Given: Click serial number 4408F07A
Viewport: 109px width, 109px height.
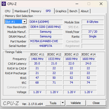Looking at the screenshot, I should pos(46,46).
